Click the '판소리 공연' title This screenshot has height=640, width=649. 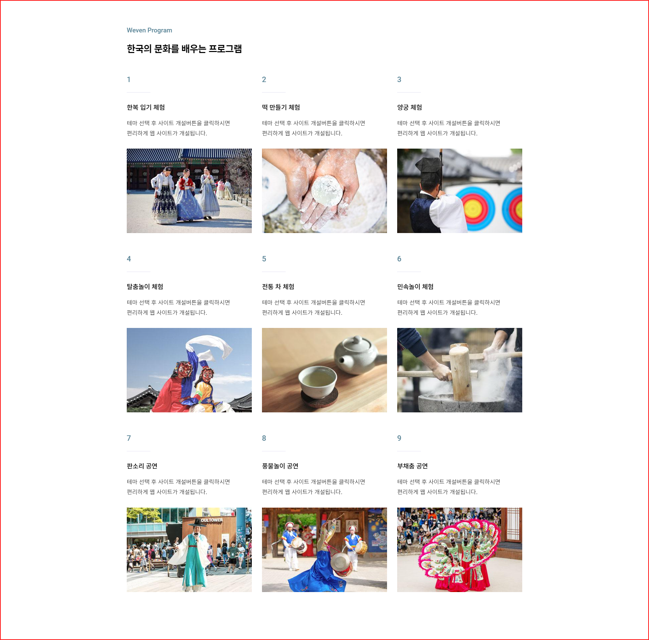tap(142, 466)
